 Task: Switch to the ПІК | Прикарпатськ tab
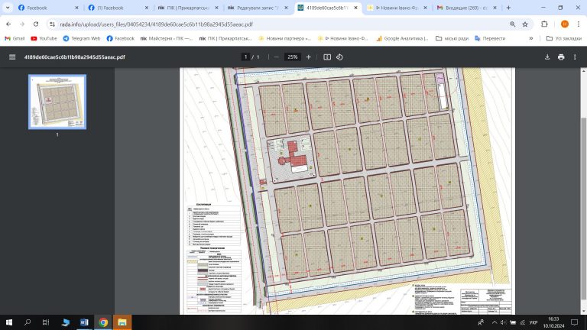tap(188, 8)
